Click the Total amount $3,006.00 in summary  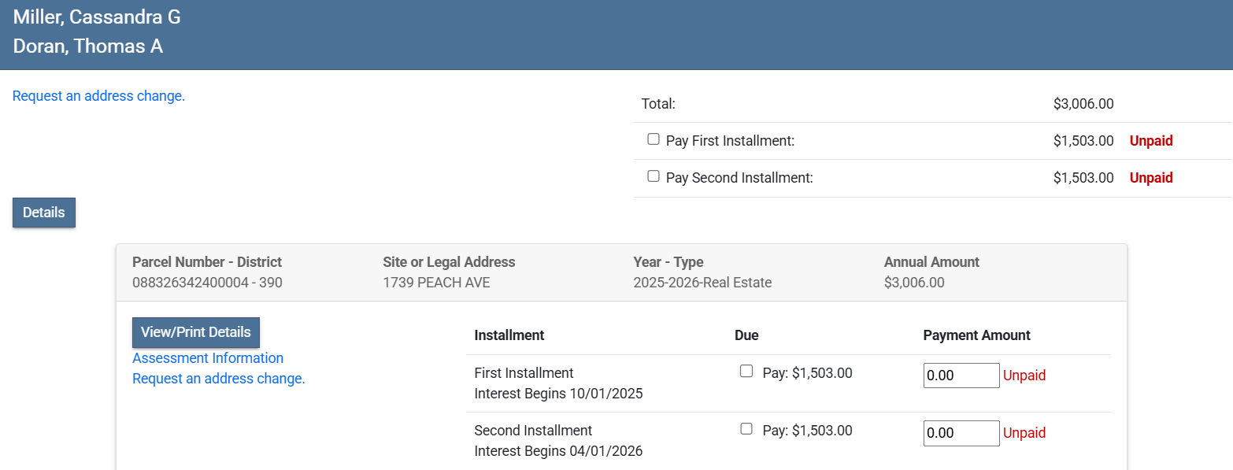click(1083, 104)
